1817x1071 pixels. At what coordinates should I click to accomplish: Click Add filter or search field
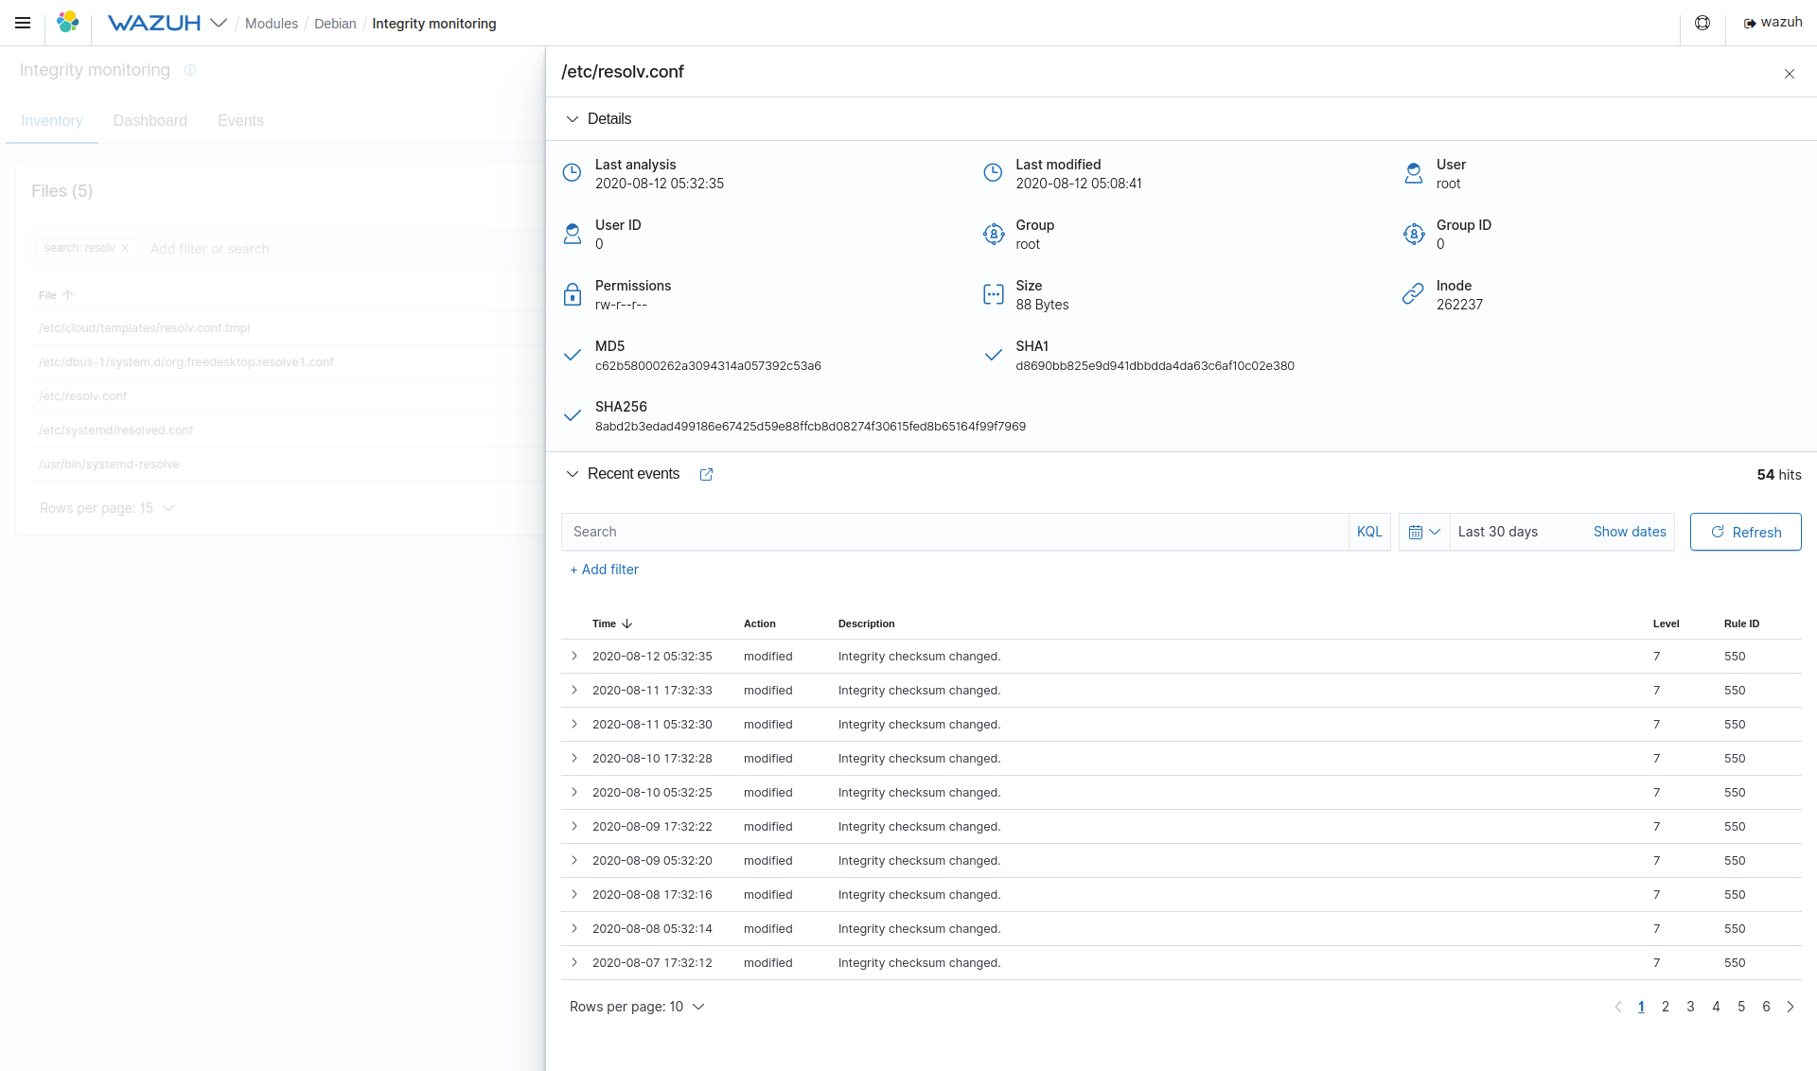210,249
